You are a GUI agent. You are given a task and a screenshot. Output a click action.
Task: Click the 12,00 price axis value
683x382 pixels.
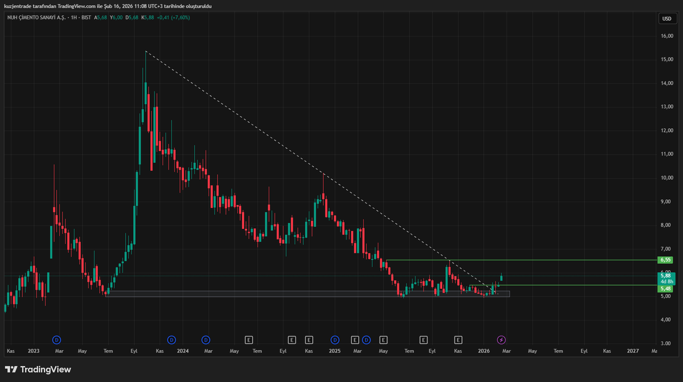pyautogui.click(x=666, y=130)
